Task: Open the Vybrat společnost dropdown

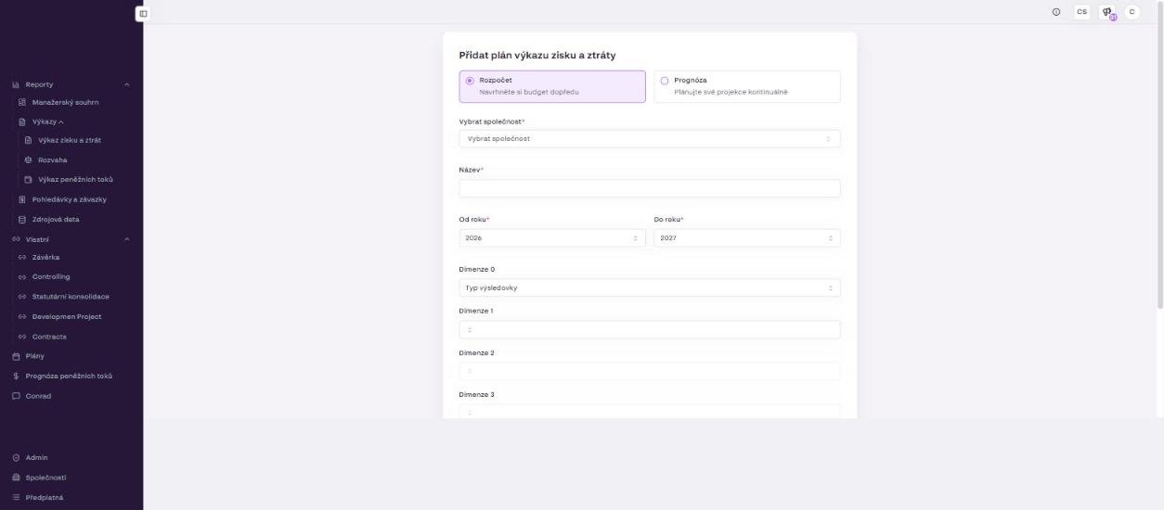Action: coord(650,138)
